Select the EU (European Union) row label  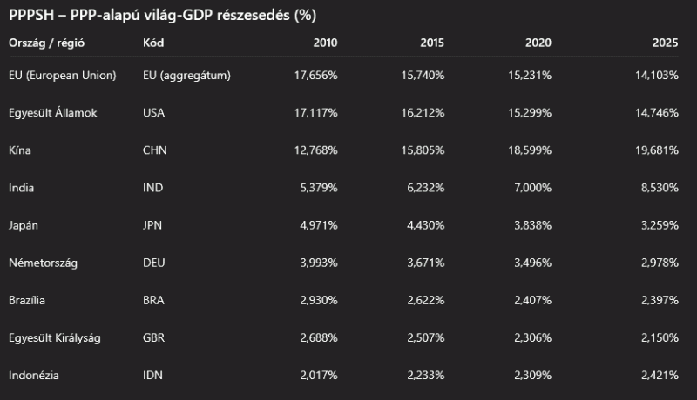pos(62,76)
